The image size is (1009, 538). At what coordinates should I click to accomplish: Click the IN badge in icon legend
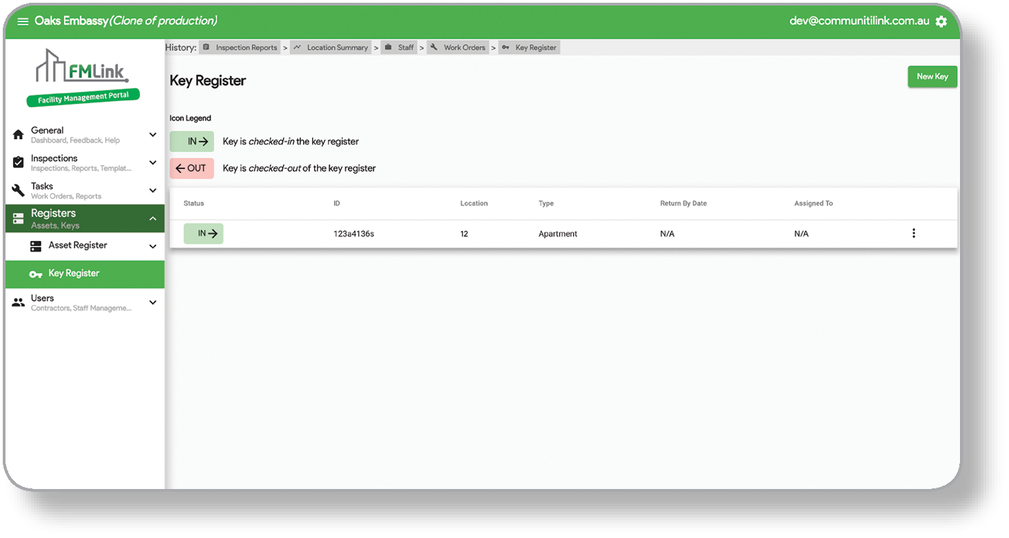[x=192, y=141]
